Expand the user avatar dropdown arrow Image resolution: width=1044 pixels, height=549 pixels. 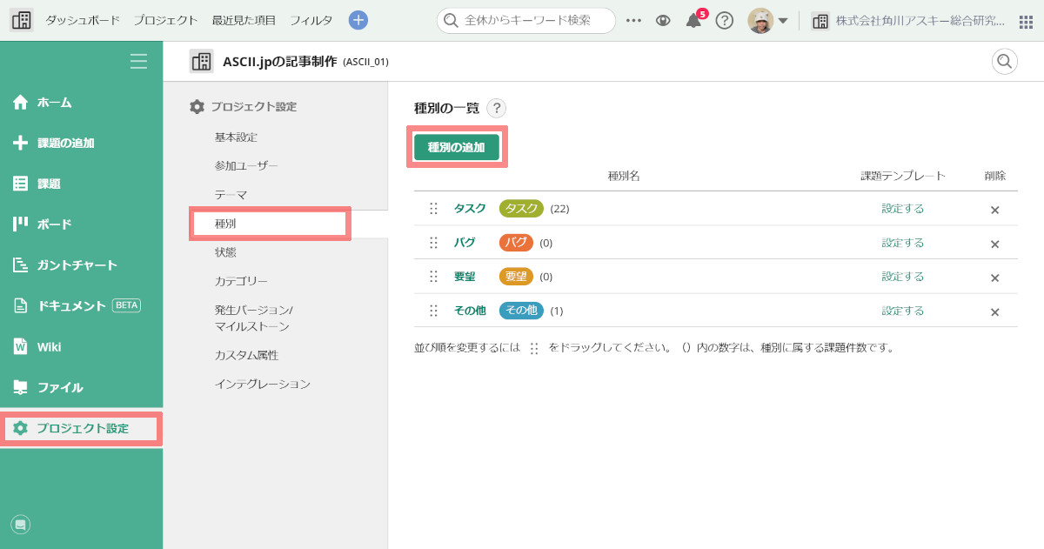point(783,21)
